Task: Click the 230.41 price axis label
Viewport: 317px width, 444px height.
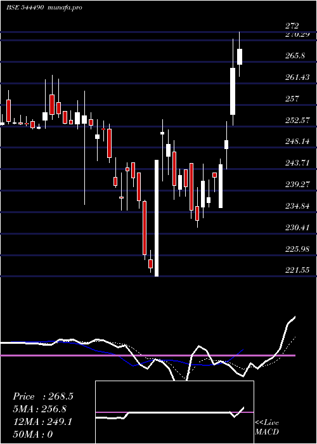Action: [297, 227]
